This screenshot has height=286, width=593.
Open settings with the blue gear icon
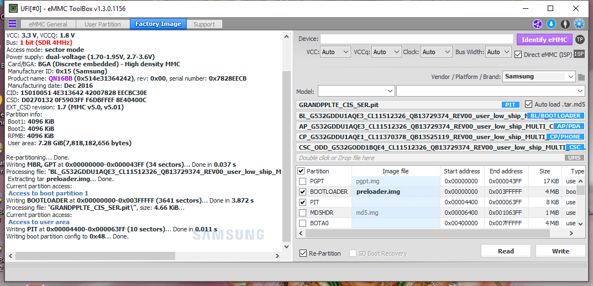coord(579,24)
